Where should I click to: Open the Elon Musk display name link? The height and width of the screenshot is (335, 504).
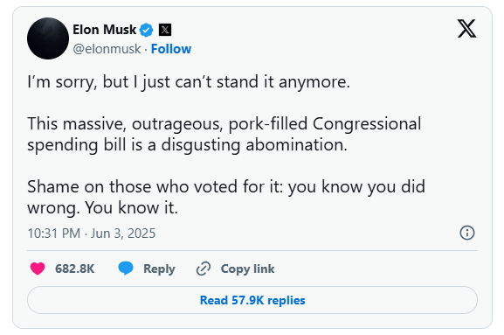[x=105, y=30]
